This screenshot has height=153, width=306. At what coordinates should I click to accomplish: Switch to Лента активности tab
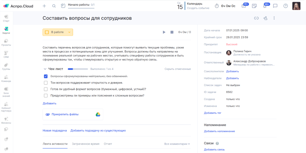[55, 144]
